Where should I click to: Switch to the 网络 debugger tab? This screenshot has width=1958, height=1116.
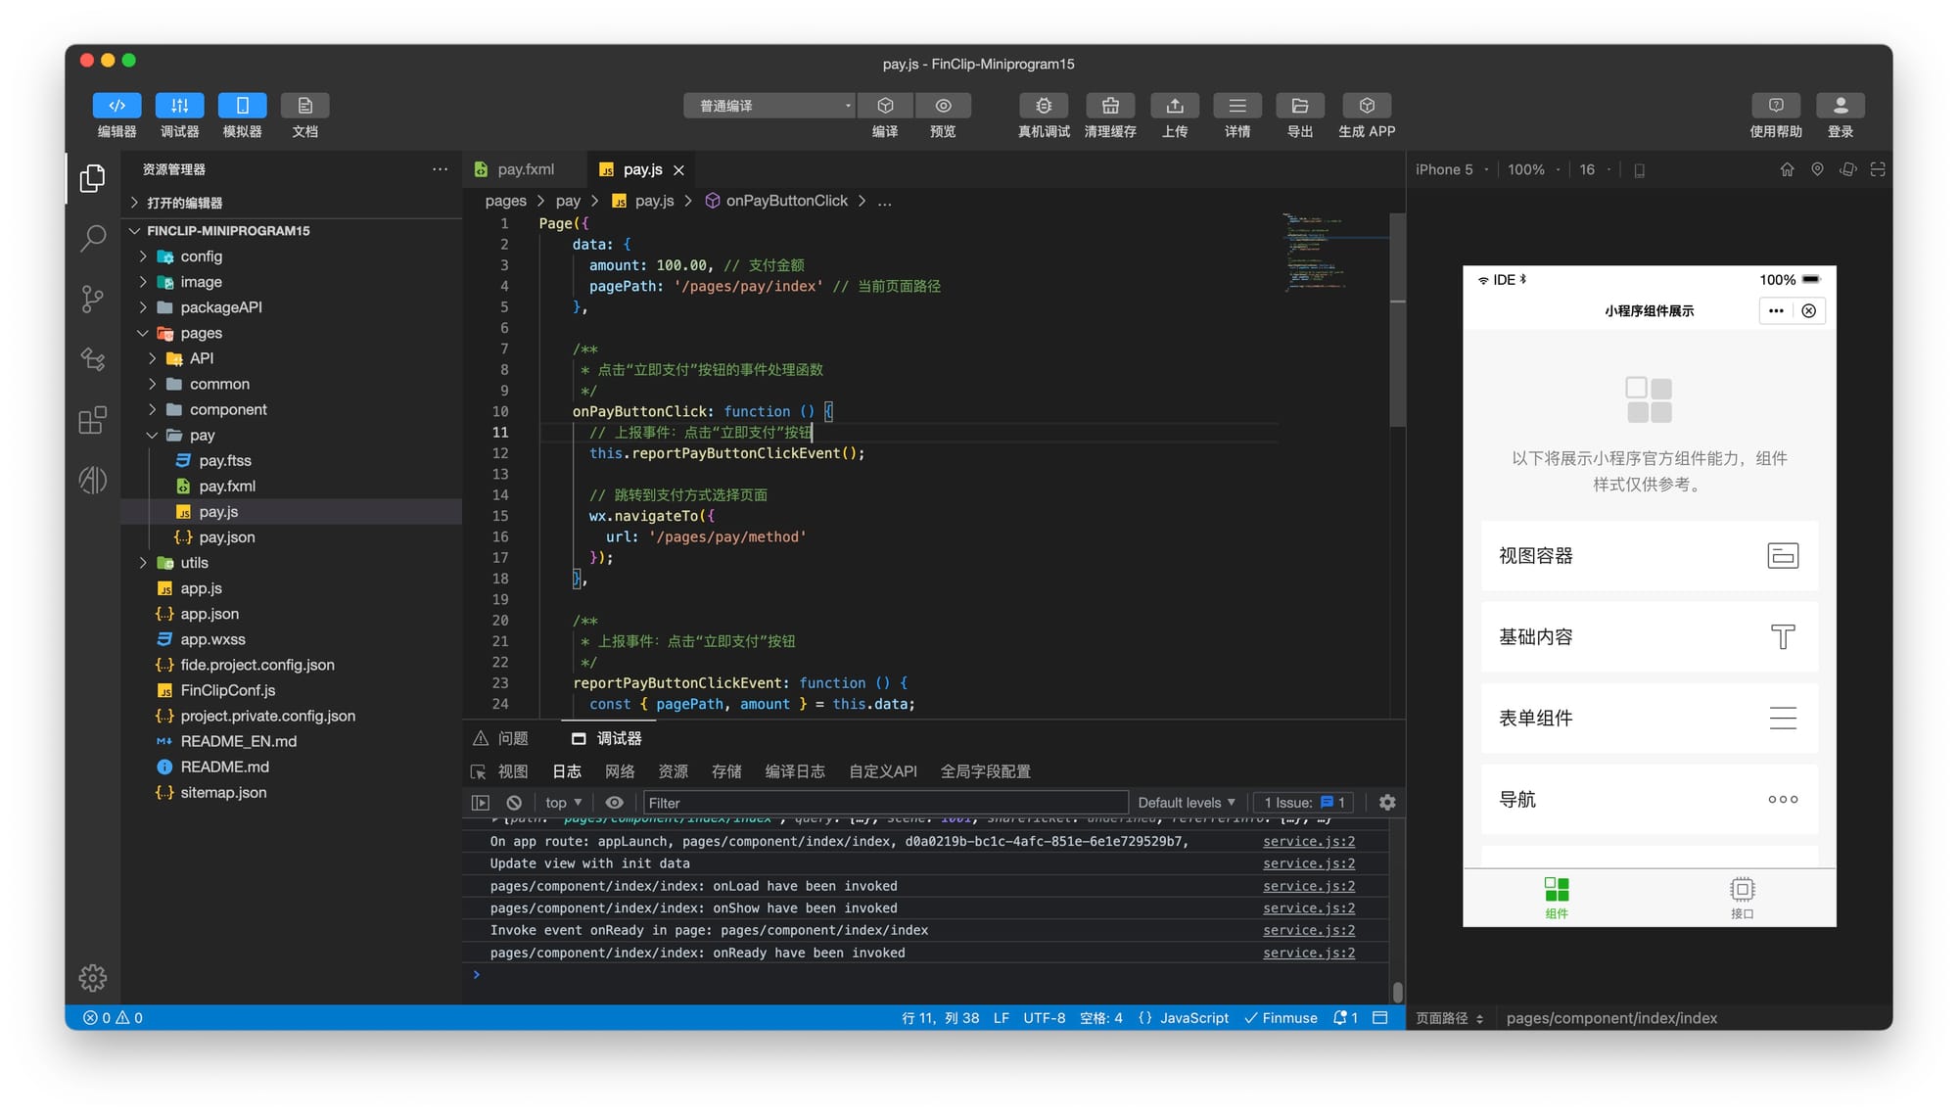coord(620,771)
